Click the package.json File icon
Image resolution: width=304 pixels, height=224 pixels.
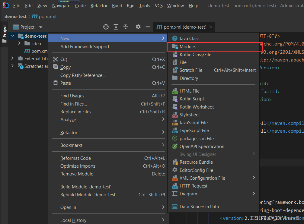coord(175,138)
